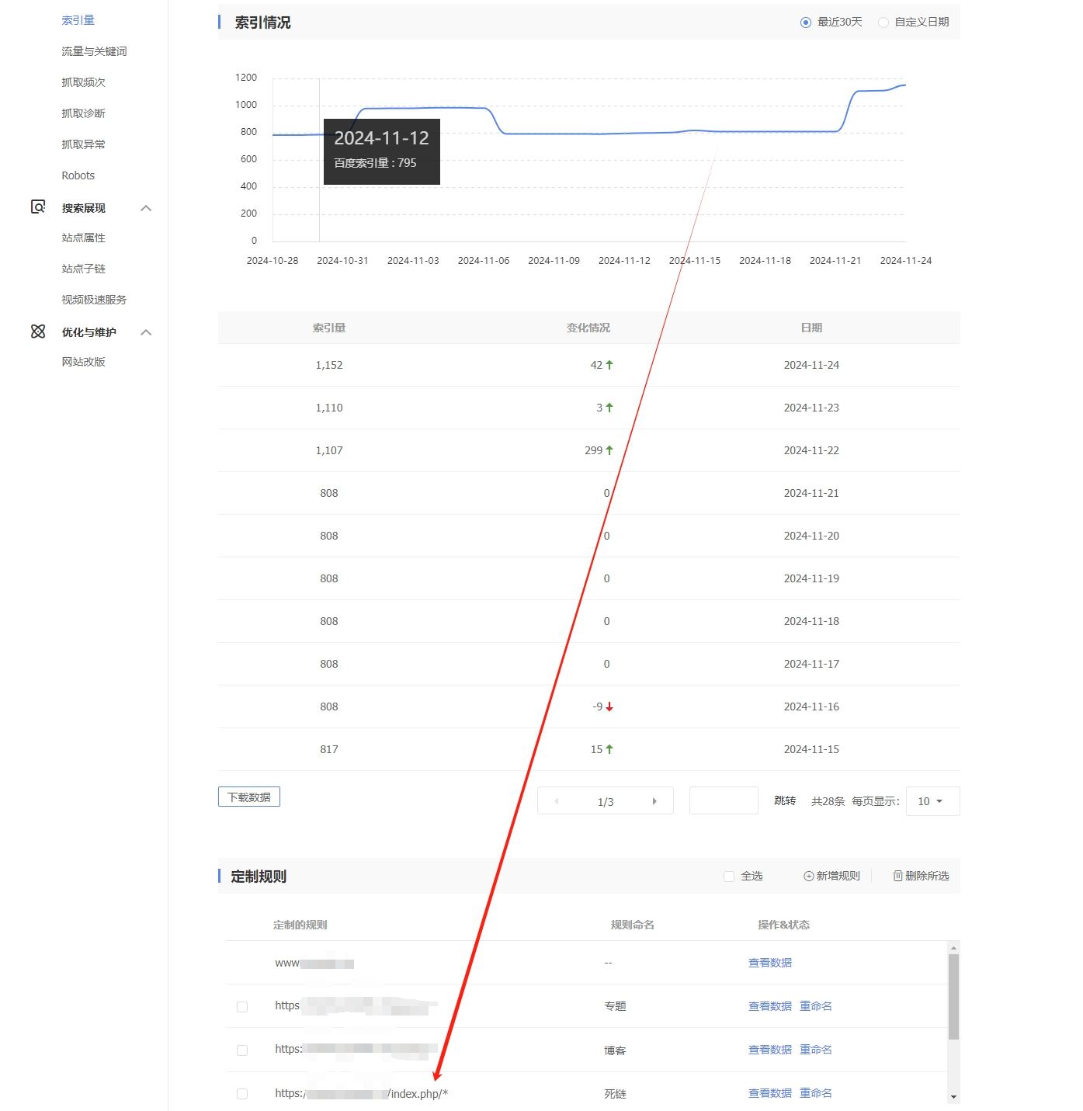Open 抓取诊断 in the sidebar
The height and width of the screenshot is (1111, 1083).
83,113
